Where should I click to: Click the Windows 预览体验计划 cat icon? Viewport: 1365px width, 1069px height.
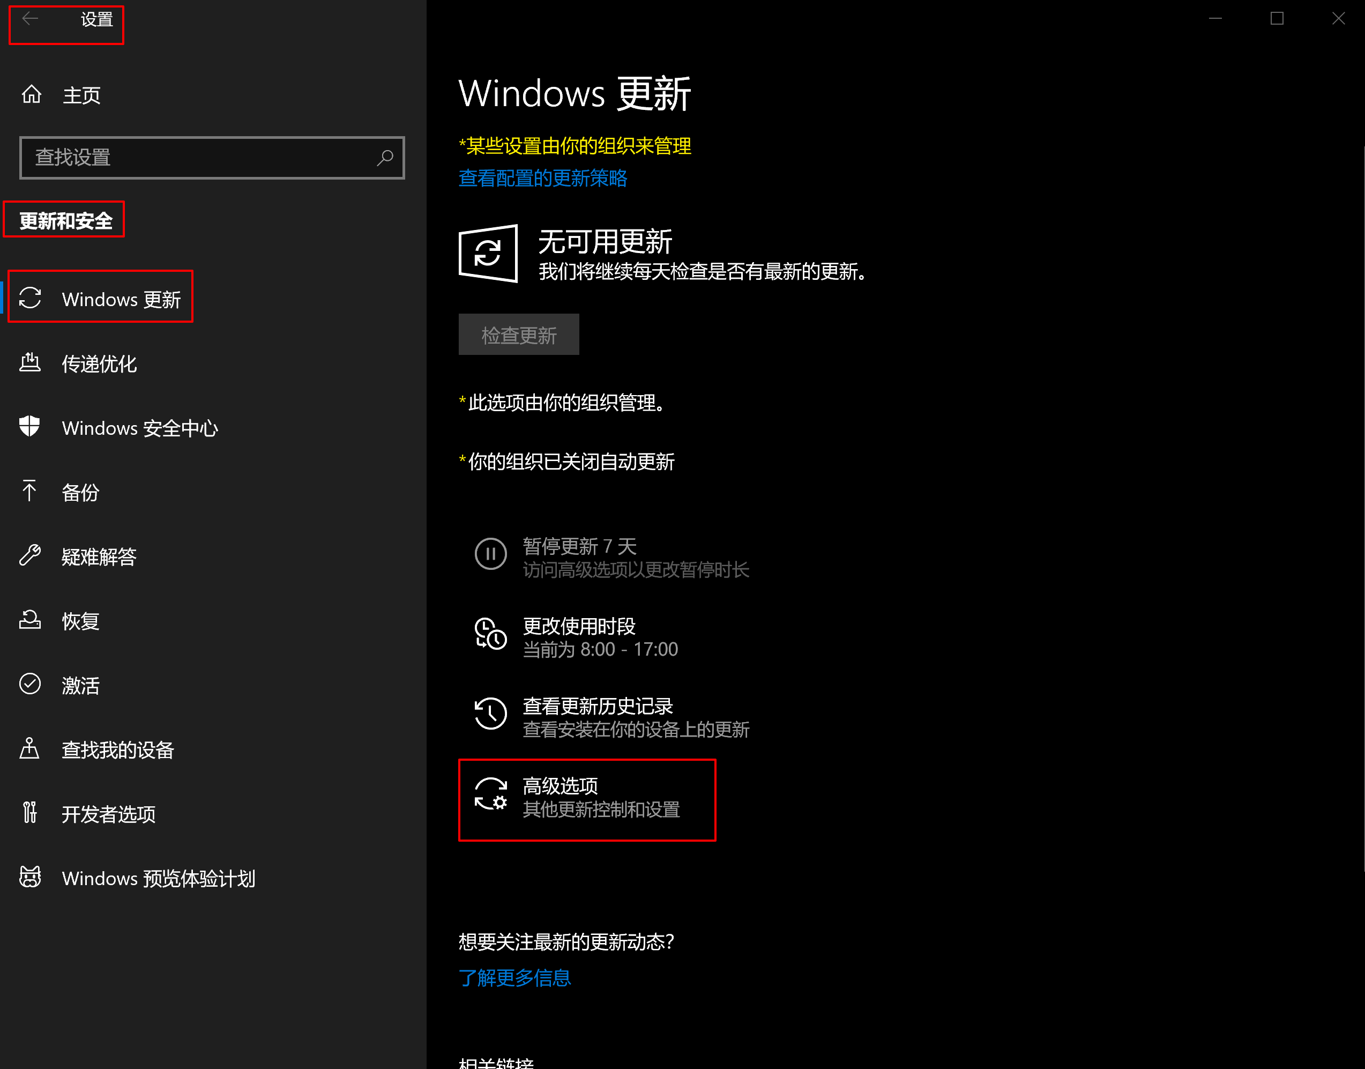(30, 877)
